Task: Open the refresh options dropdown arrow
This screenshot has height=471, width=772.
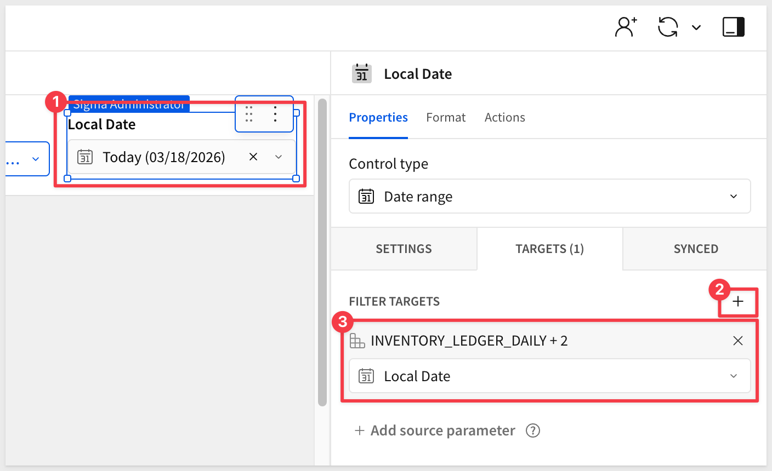Action: [x=696, y=27]
